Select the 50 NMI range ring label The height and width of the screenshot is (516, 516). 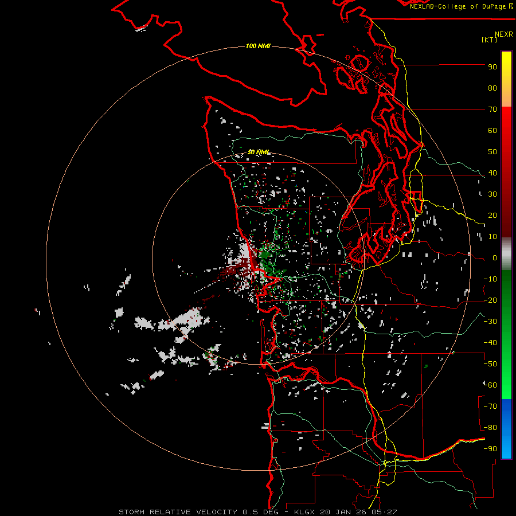259,152
